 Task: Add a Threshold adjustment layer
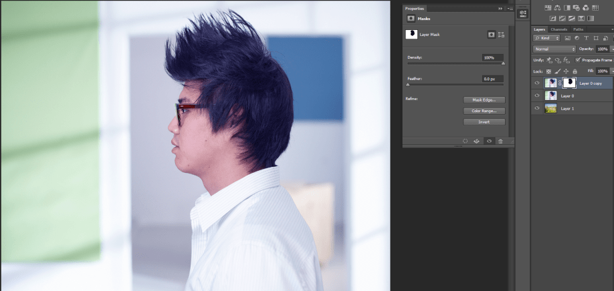click(572, 18)
